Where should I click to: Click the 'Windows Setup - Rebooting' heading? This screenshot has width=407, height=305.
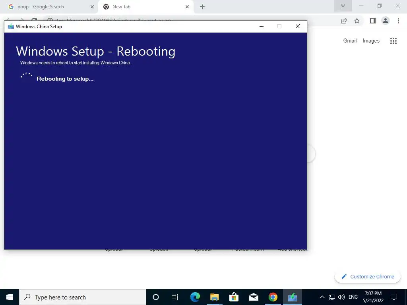tap(95, 51)
